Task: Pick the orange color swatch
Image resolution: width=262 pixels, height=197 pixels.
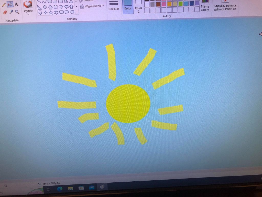Action: click(x=169, y=4)
